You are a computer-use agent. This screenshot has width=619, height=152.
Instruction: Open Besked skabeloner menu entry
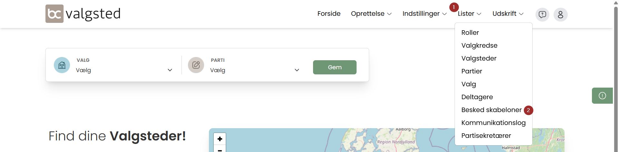click(491, 110)
